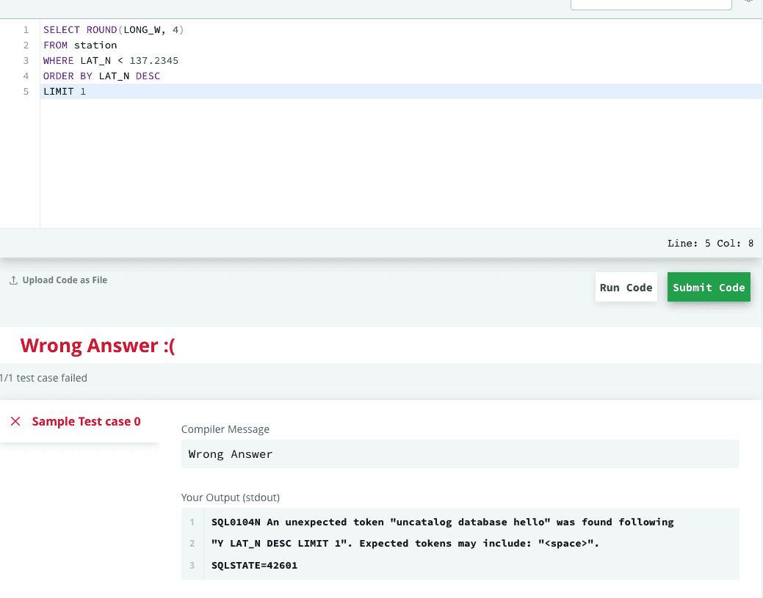The height and width of the screenshot is (598, 763).
Task: Click line number 5 in the editor gutter
Action: click(x=26, y=92)
